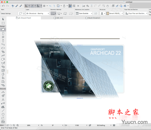Screen dimensions: 151x130
Task: Click the ARCHICAD 22 splash image
Action: coord(82,69)
